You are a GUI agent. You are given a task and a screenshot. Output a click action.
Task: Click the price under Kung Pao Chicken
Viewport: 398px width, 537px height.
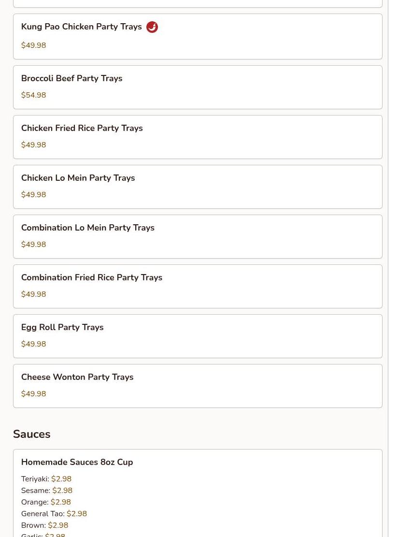[x=33, y=45]
